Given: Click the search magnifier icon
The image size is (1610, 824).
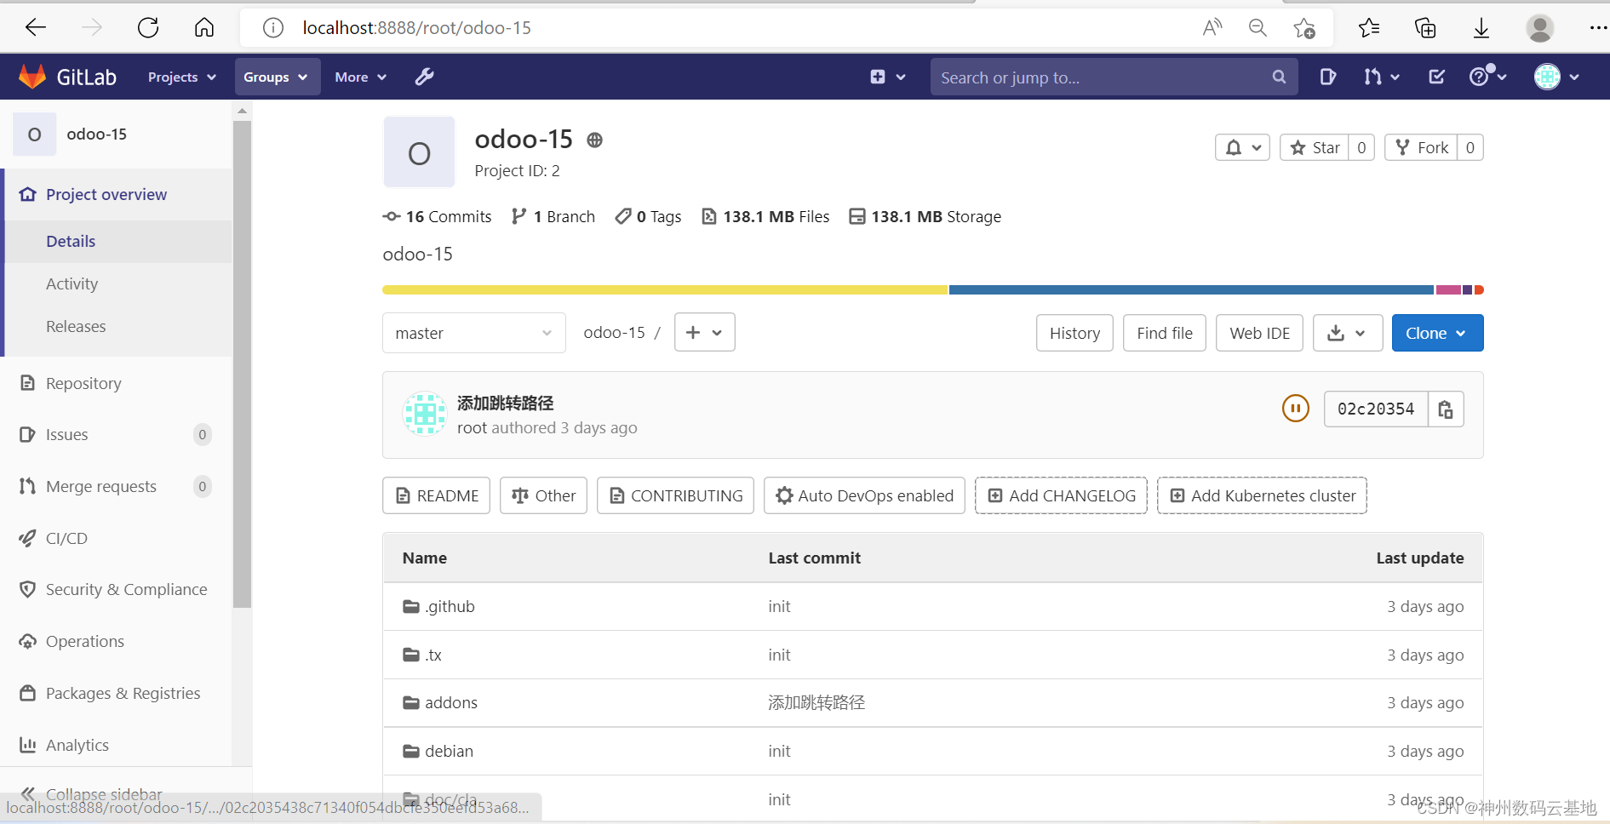Looking at the screenshot, I should 1279,77.
